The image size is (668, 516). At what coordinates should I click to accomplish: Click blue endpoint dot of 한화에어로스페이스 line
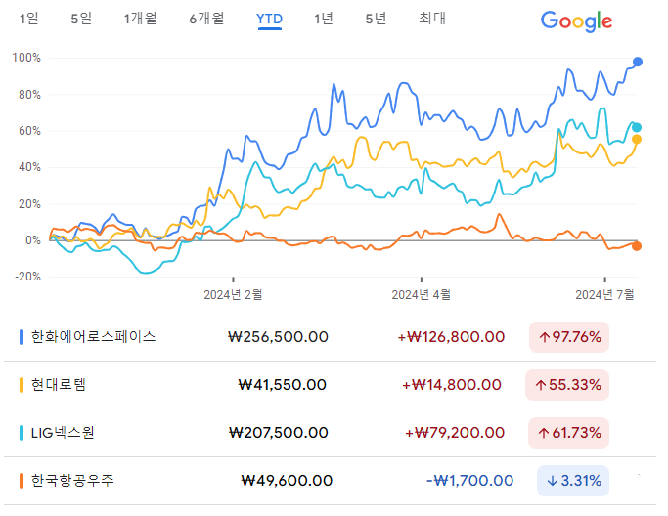(638, 62)
